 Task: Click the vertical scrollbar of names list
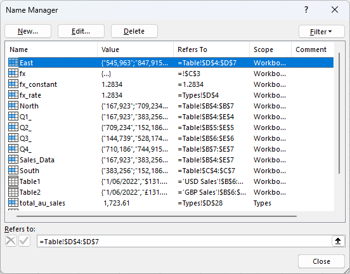[x=339, y=113]
